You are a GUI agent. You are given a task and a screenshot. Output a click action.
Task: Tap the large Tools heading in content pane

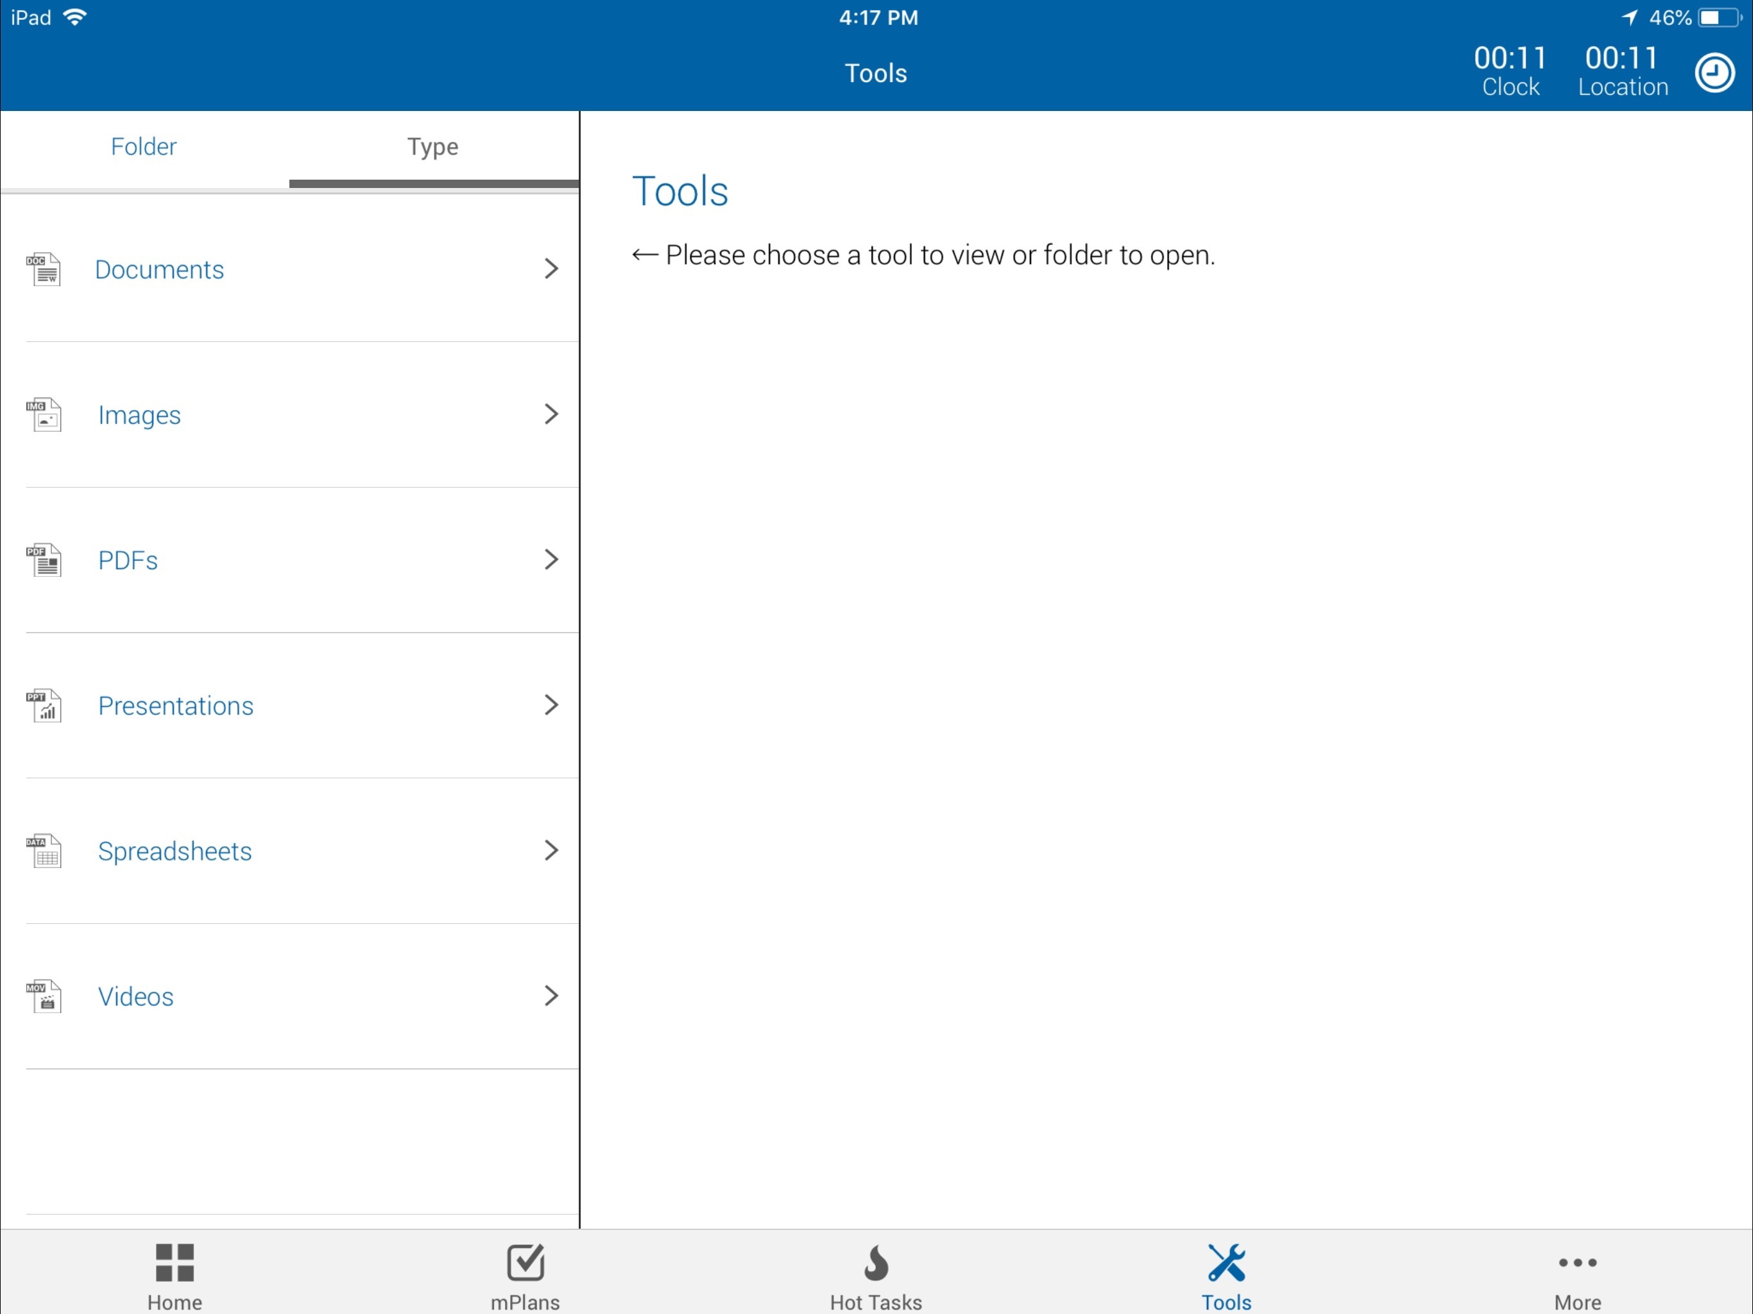pos(680,191)
